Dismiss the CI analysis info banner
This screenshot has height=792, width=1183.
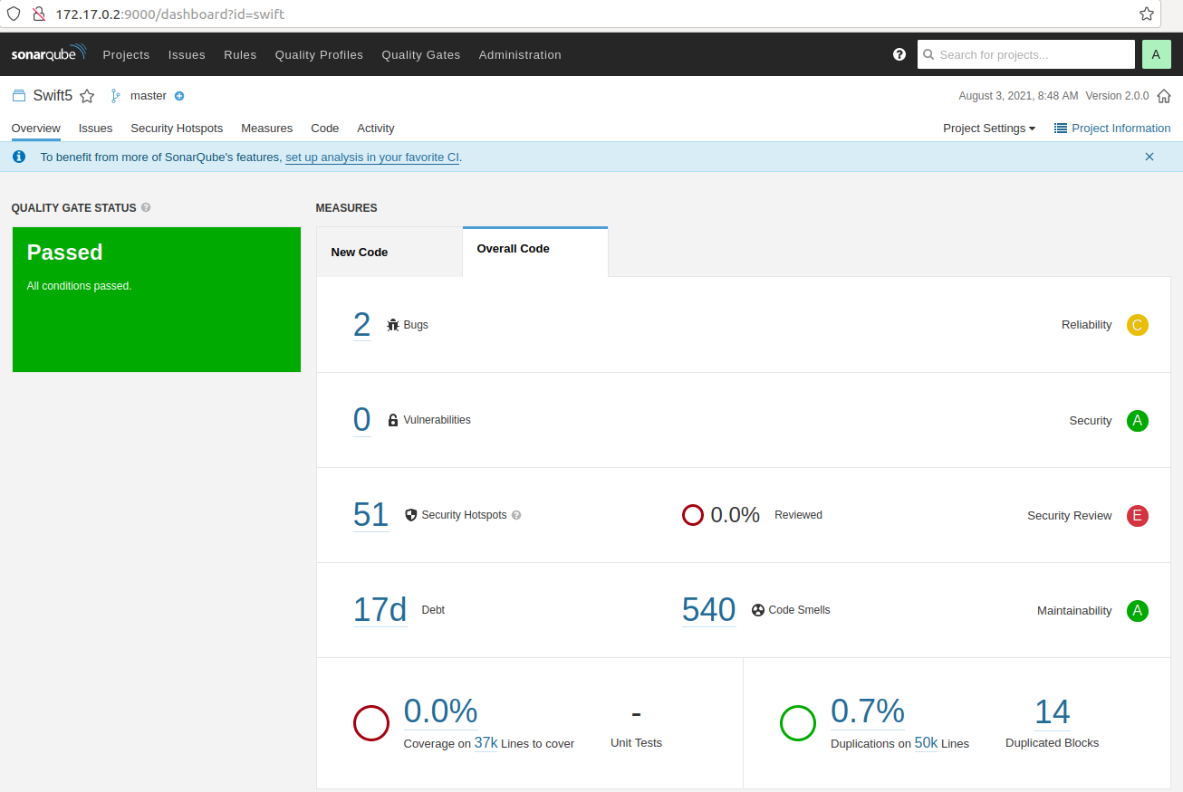pos(1149,157)
